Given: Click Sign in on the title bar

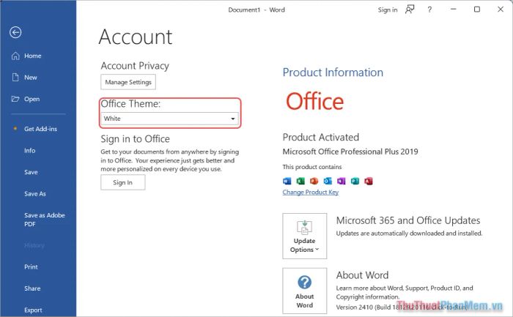Looking at the screenshot, I should pyautogui.click(x=388, y=10).
